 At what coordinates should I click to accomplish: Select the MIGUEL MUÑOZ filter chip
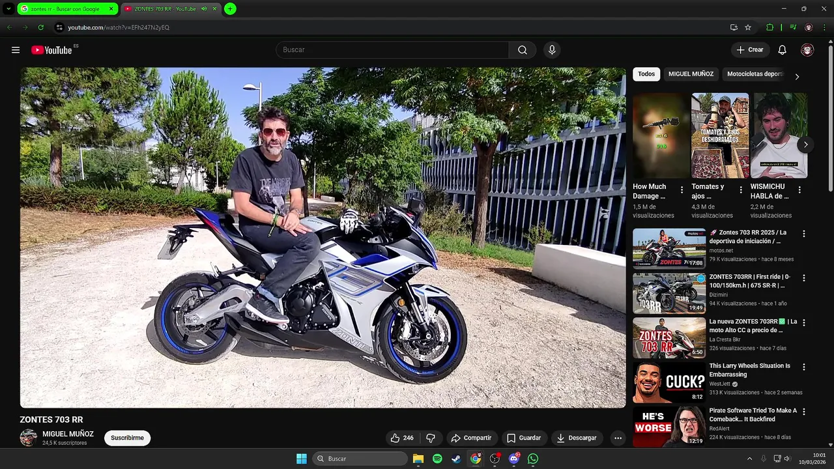[691, 74]
